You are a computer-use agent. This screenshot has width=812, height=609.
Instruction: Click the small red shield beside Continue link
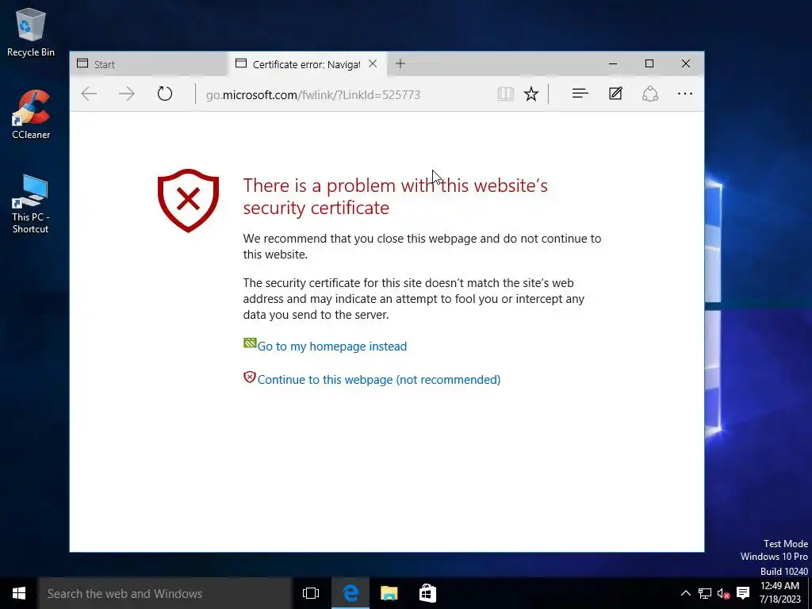tap(250, 377)
